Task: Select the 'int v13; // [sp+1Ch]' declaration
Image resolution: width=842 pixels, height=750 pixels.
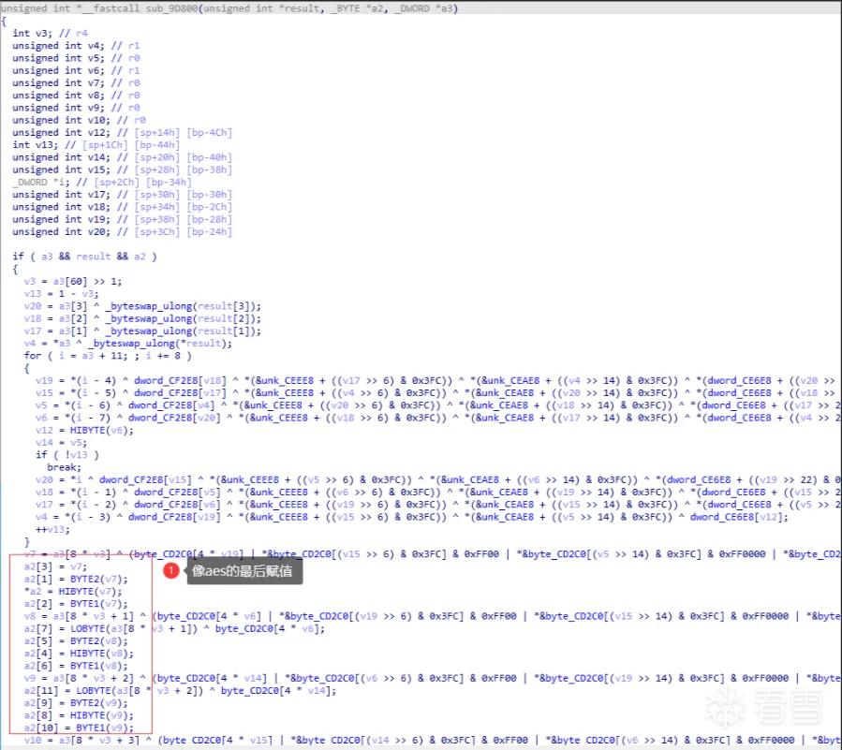Action: pos(96,145)
